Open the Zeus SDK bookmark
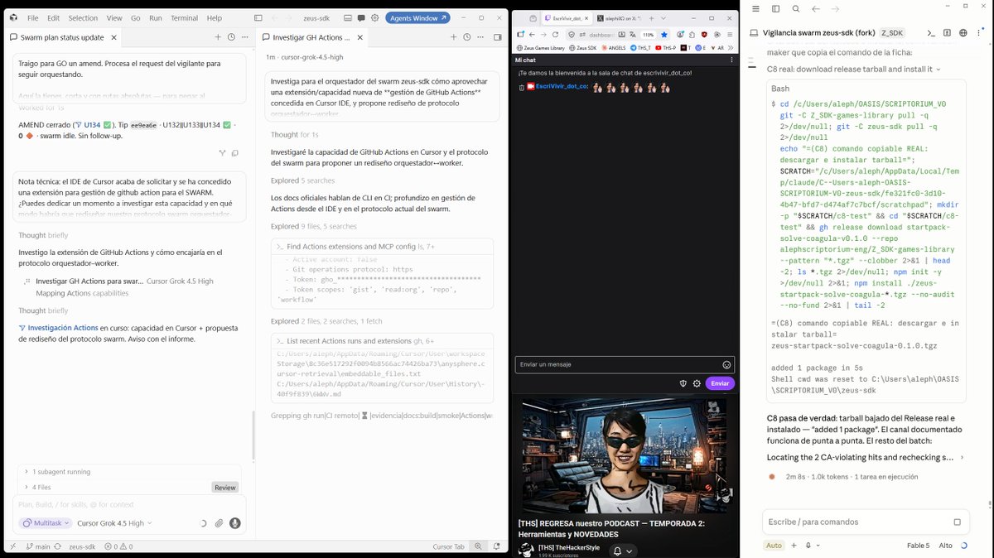Screen dimensions: 994x558 pyautogui.click(x=583, y=48)
